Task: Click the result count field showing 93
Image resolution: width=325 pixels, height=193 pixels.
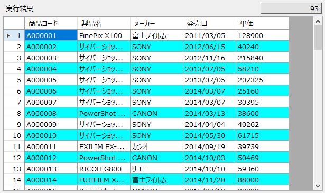Action: tap(291, 8)
